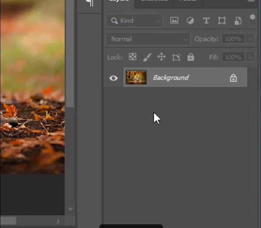Click the Opacity label
The height and width of the screenshot is (228, 261).
tap(206, 39)
